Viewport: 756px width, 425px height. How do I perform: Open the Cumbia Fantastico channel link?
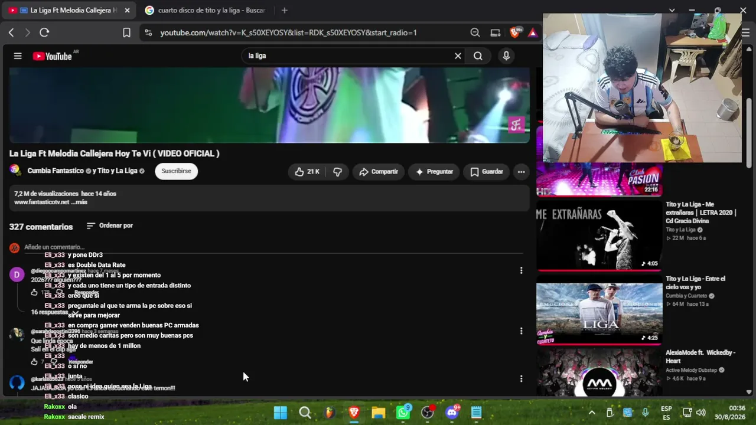tap(56, 171)
